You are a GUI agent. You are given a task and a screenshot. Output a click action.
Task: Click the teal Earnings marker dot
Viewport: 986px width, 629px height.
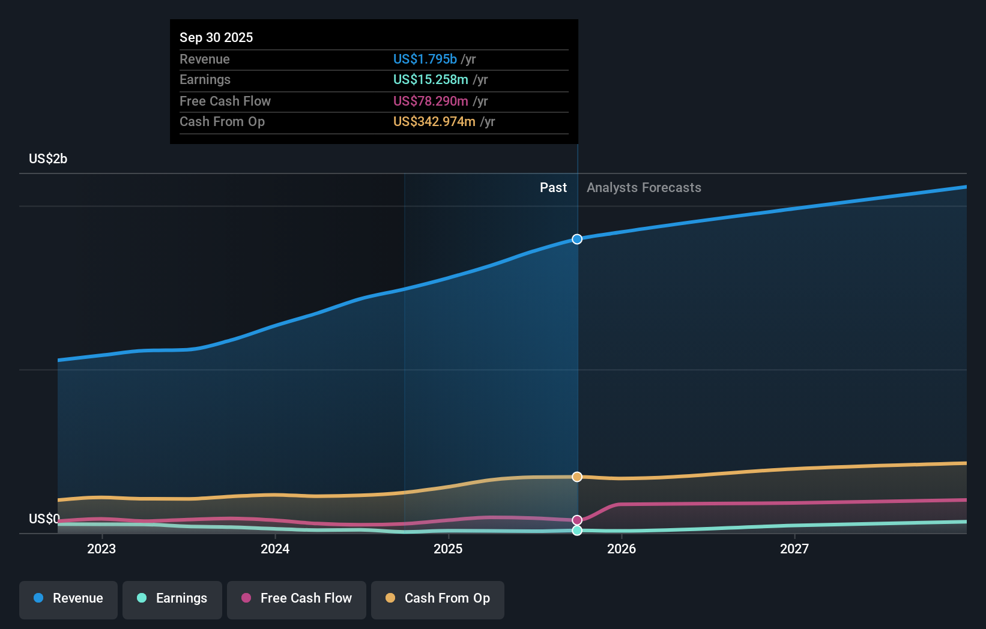577,531
